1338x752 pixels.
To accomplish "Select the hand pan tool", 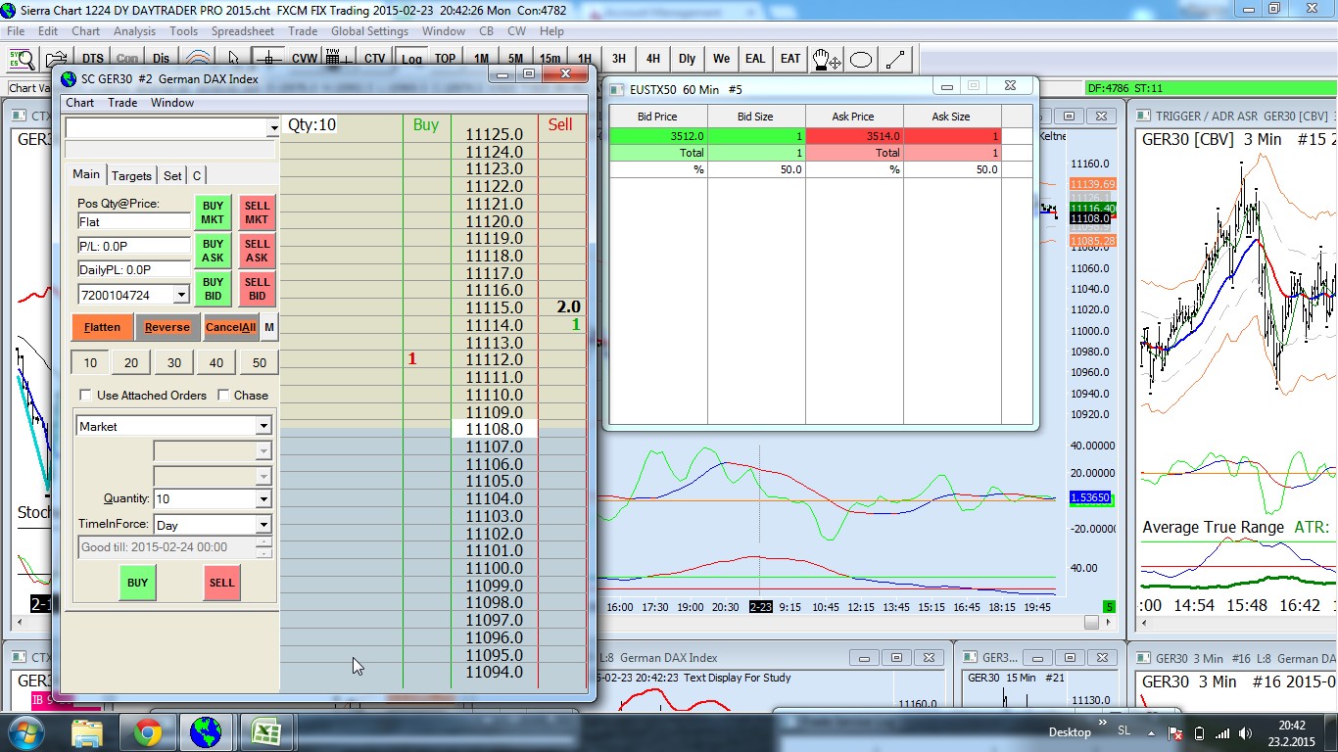I will point(826,59).
